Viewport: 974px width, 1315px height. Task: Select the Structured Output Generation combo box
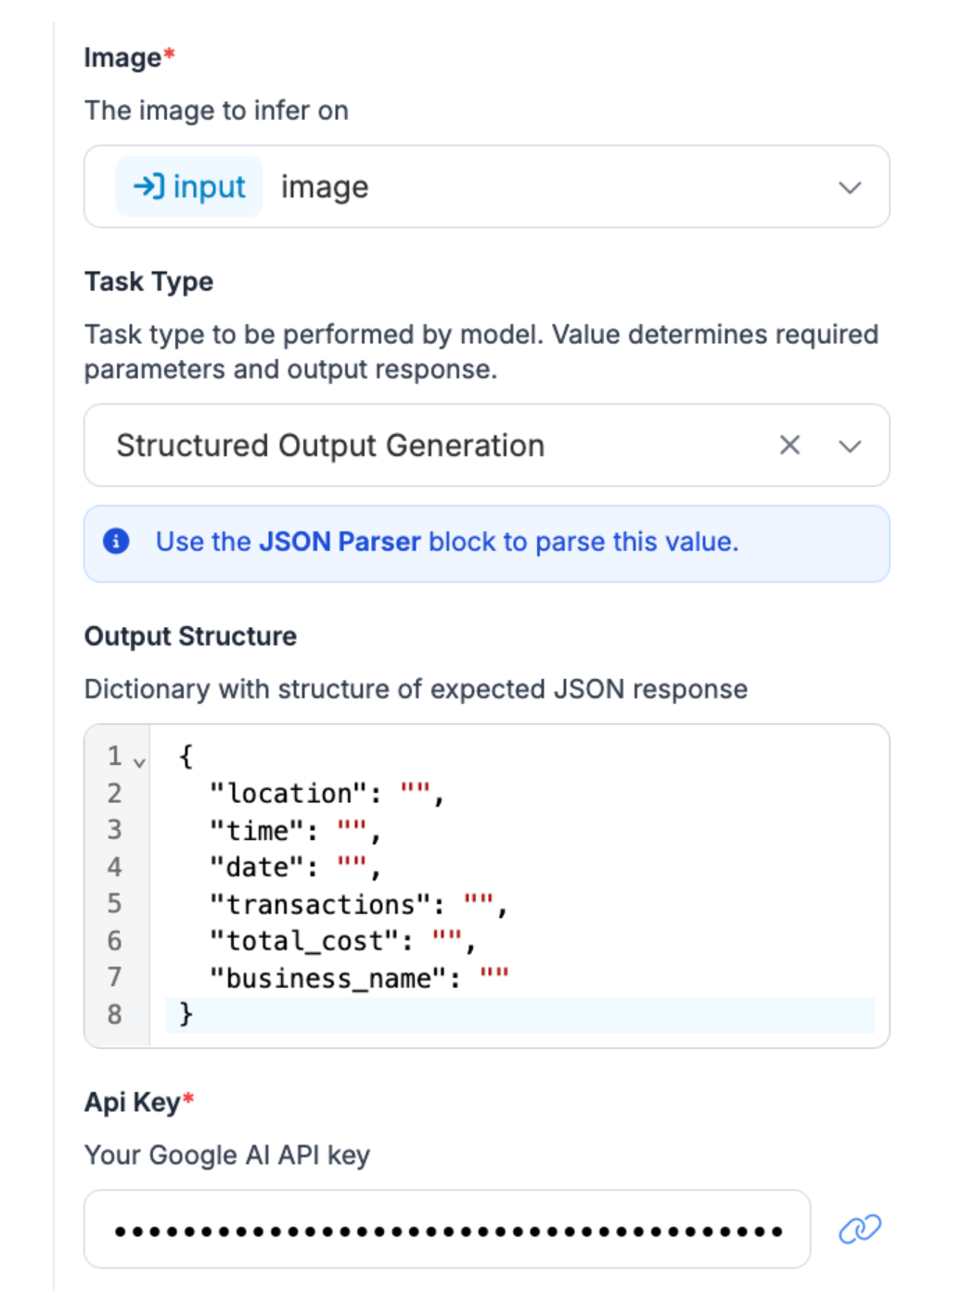pyautogui.click(x=417, y=446)
